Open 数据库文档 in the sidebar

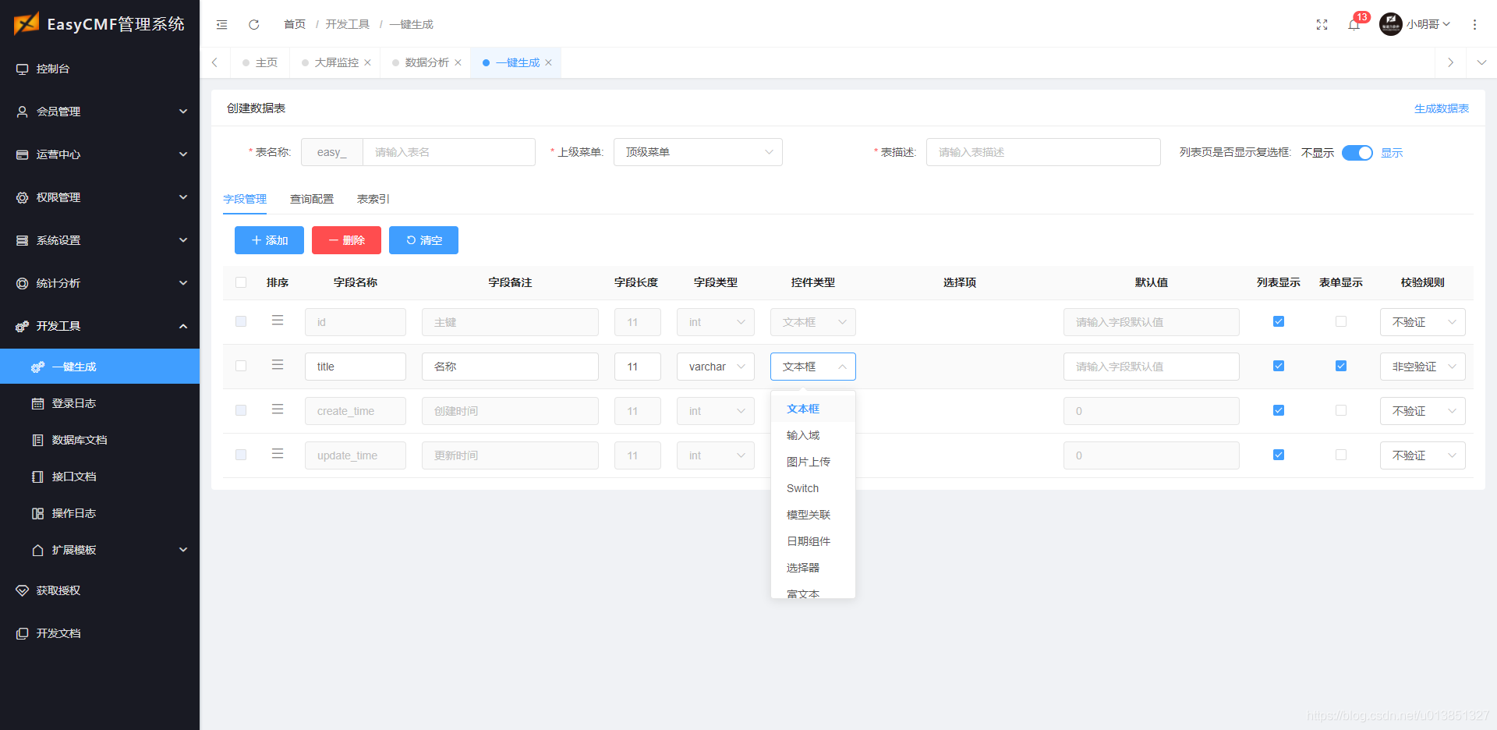coord(100,440)
